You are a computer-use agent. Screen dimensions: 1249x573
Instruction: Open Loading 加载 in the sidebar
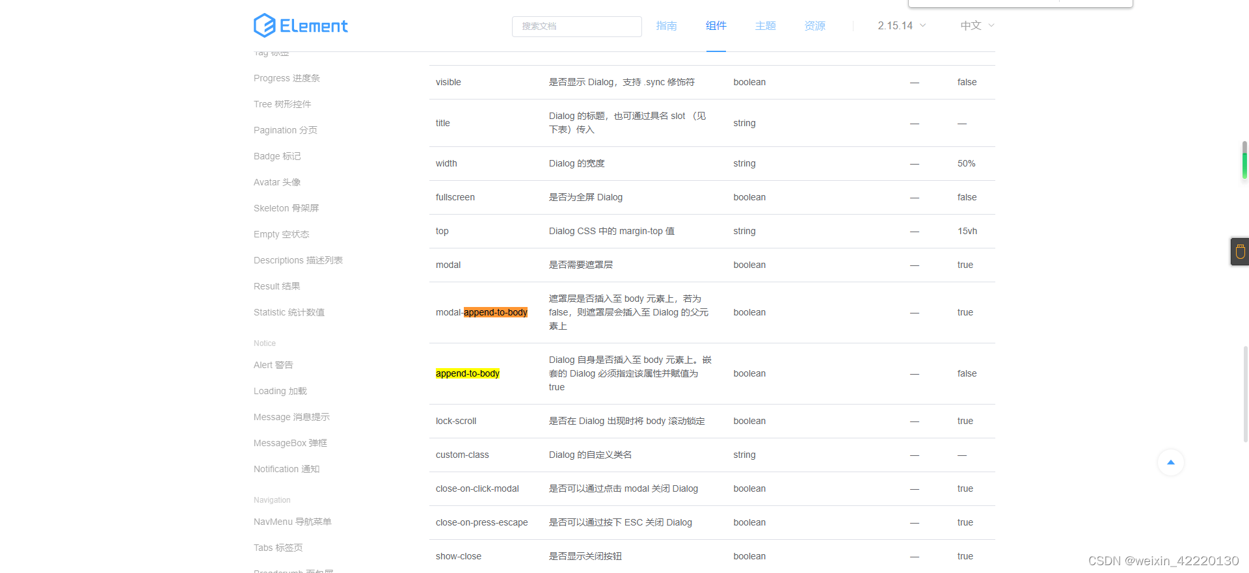point(280,391)
